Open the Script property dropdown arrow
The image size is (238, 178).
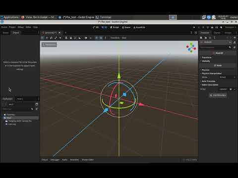tap(235, 89)
